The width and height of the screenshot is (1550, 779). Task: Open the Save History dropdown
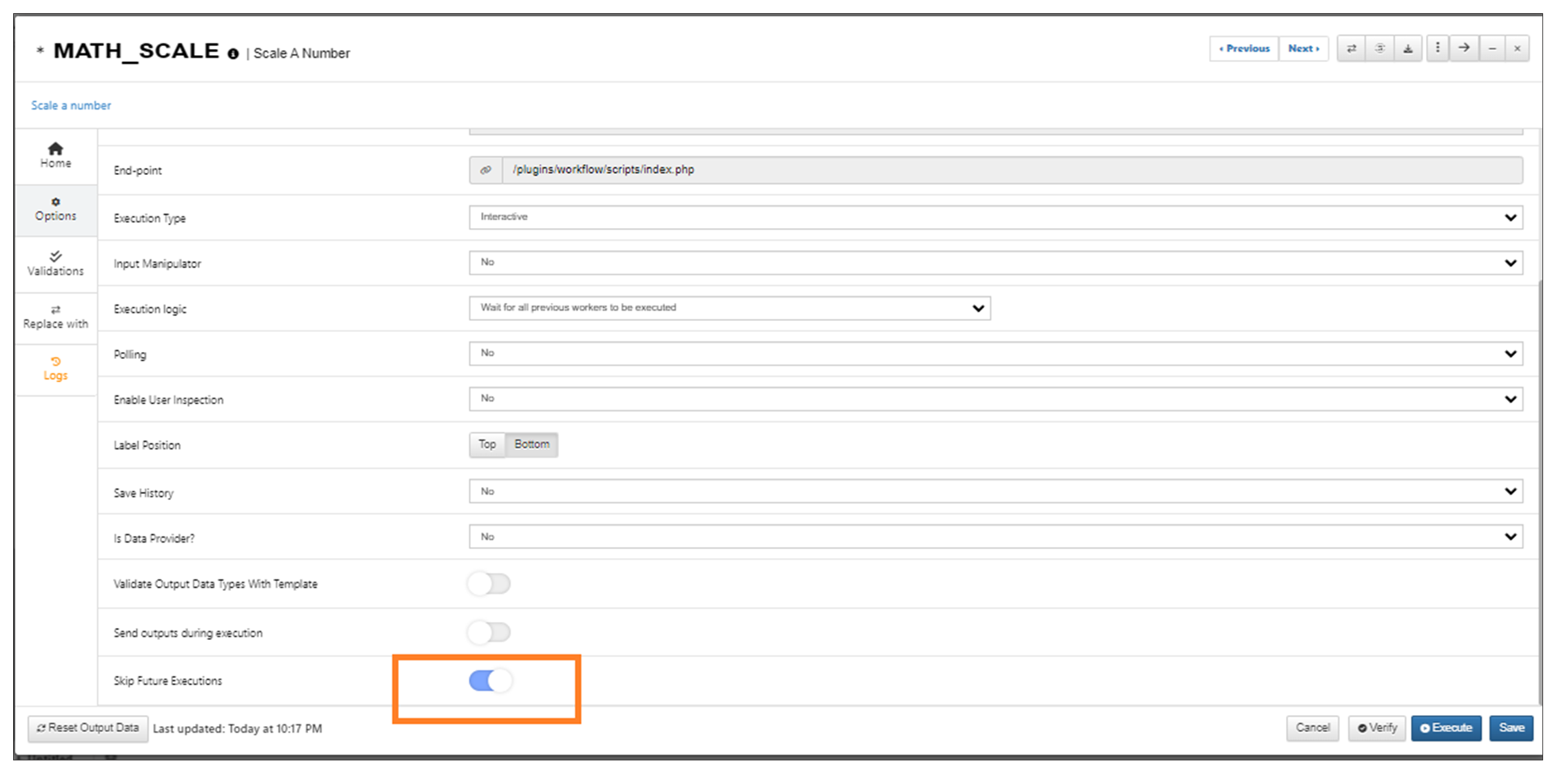[x=996, y=492]
